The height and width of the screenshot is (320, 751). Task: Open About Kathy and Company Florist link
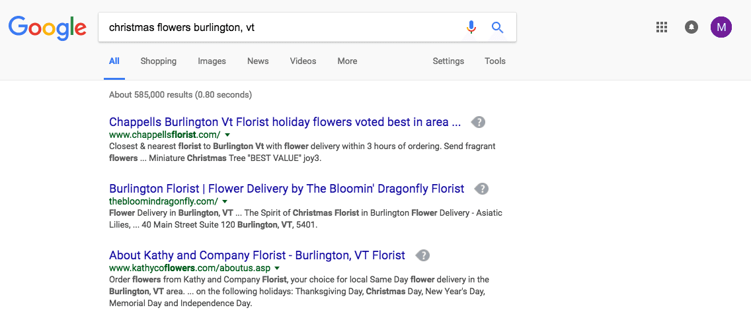tap(257, 255)
